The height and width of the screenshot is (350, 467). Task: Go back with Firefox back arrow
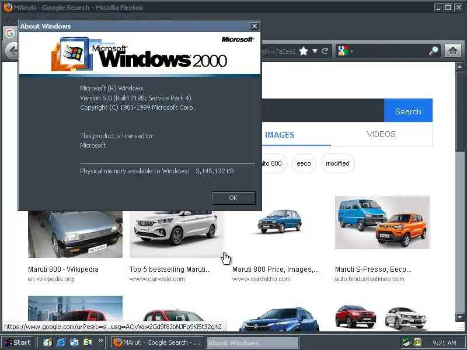click(x=12, y=51)
